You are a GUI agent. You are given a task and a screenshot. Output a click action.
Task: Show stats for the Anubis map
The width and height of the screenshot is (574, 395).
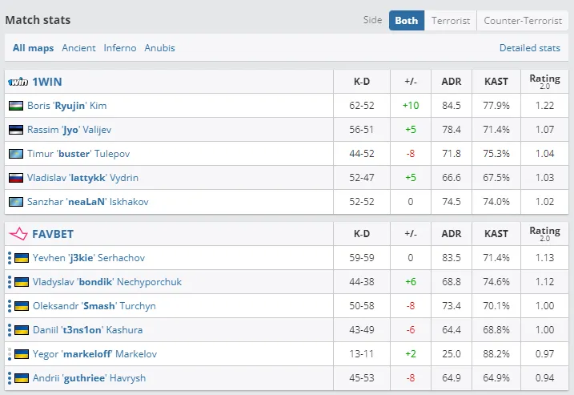point(159,48)
